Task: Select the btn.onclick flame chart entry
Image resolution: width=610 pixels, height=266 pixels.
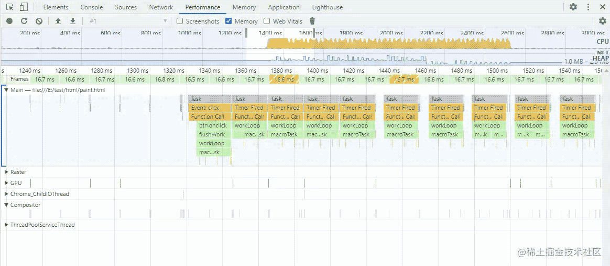Action: pos(213,125)
